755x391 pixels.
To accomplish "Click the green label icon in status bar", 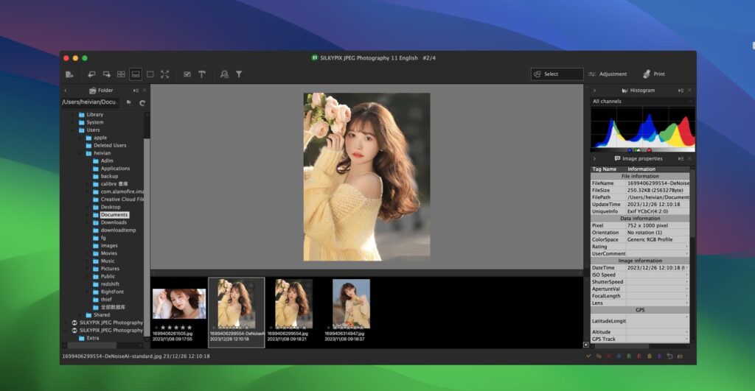I will click(x=629, y=356).
